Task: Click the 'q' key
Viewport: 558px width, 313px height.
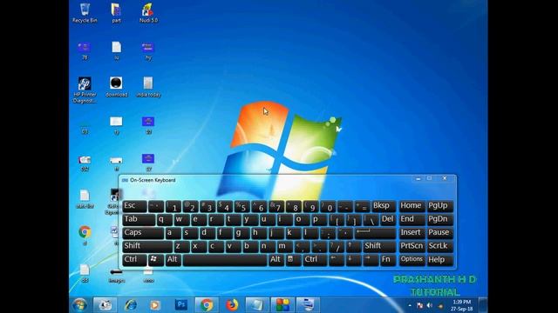Action: [165, 219]
